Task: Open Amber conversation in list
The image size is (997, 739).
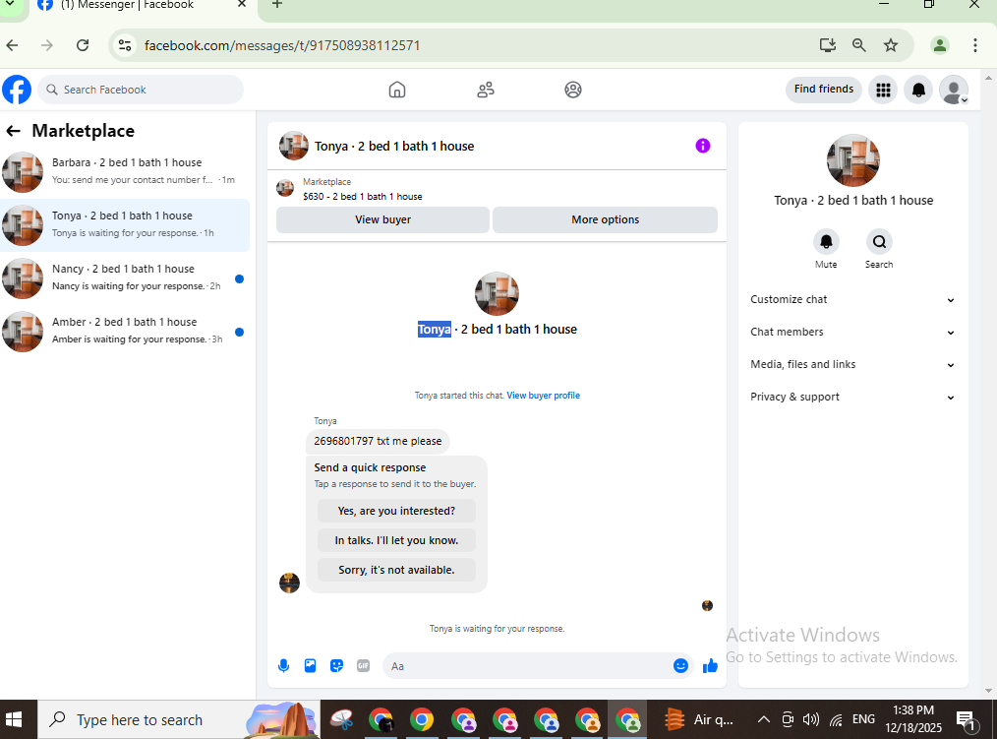Action: click(125, 332)
